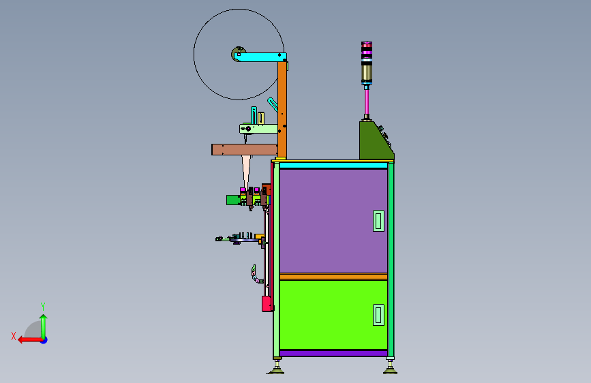
Task: Select the purple upper cabinet door panel
Action: point(333,221)
